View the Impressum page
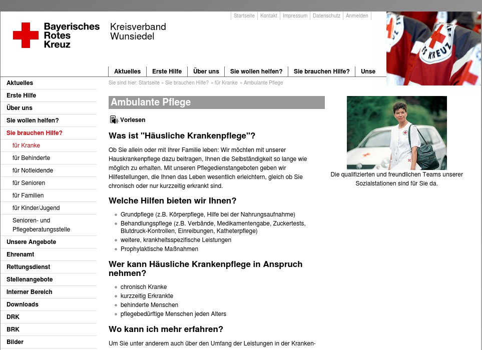 (295, 15)
